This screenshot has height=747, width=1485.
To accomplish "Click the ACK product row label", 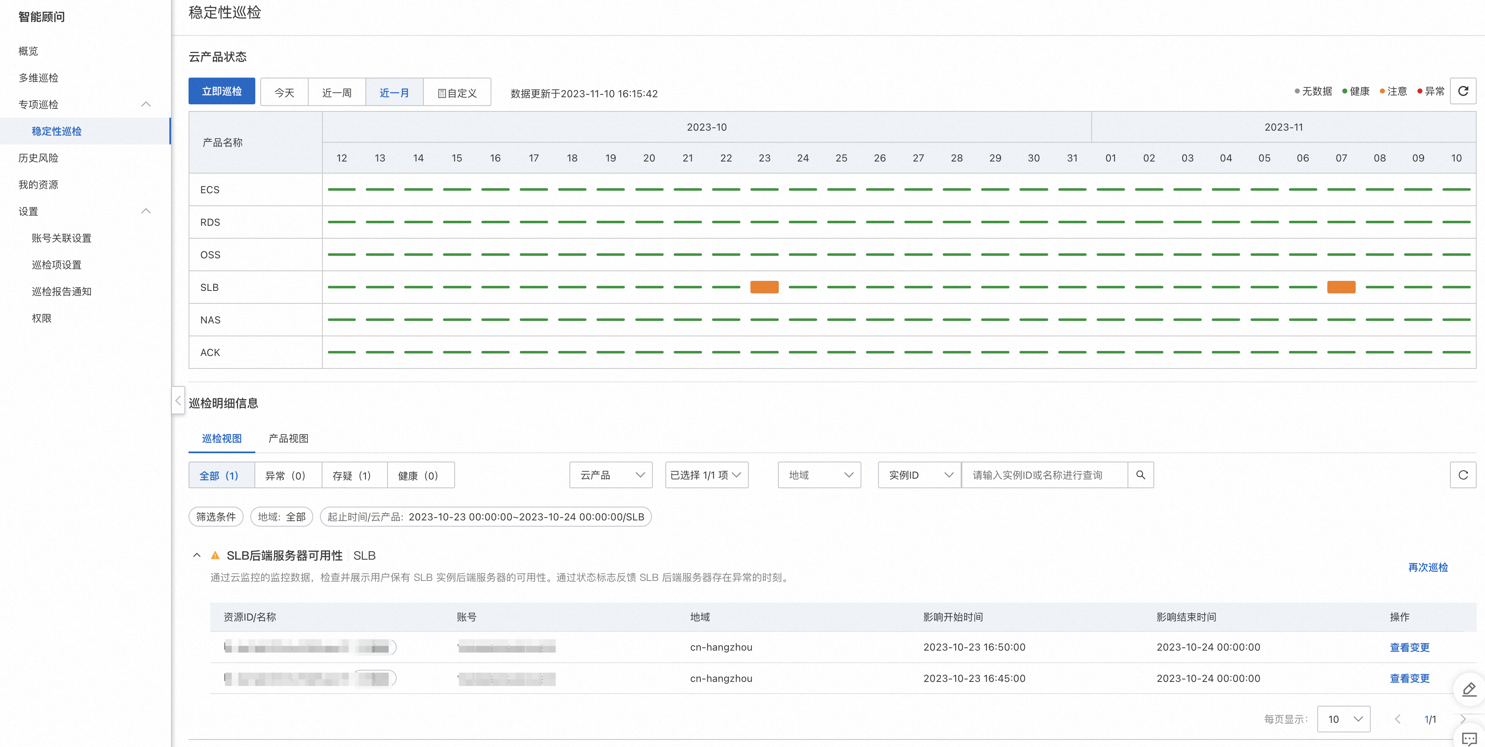I will 210,353.
